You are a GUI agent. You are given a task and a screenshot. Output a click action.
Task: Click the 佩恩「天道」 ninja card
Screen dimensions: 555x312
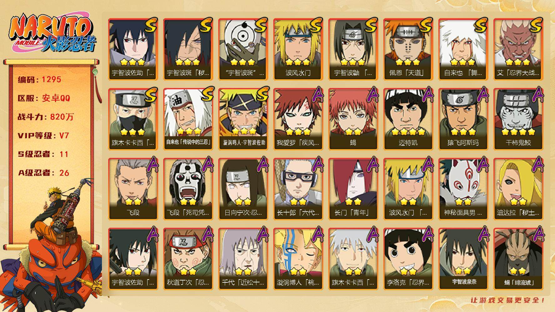click(408, 49)
